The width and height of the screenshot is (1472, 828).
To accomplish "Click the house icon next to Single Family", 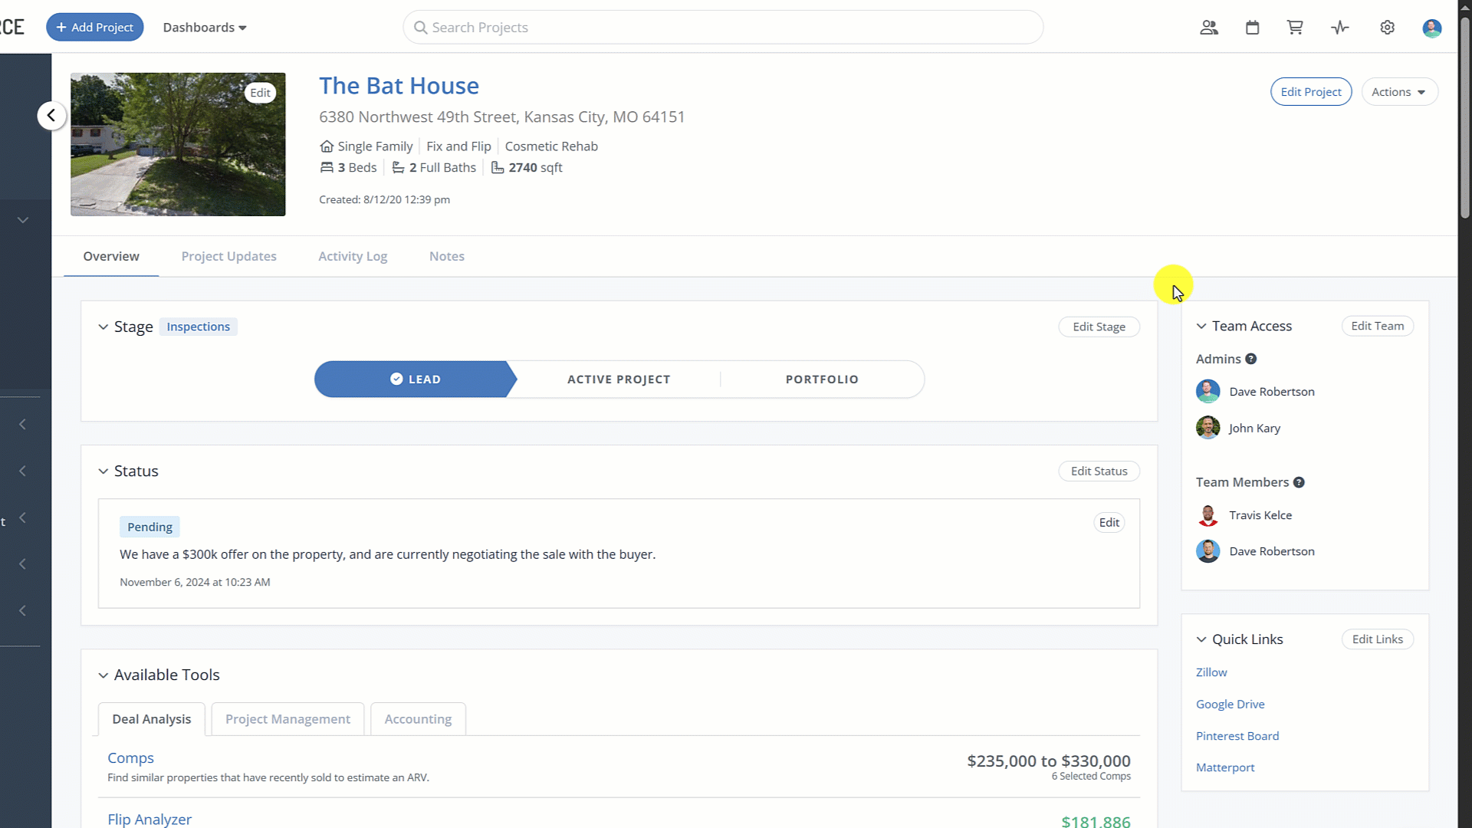I will 327,146.
